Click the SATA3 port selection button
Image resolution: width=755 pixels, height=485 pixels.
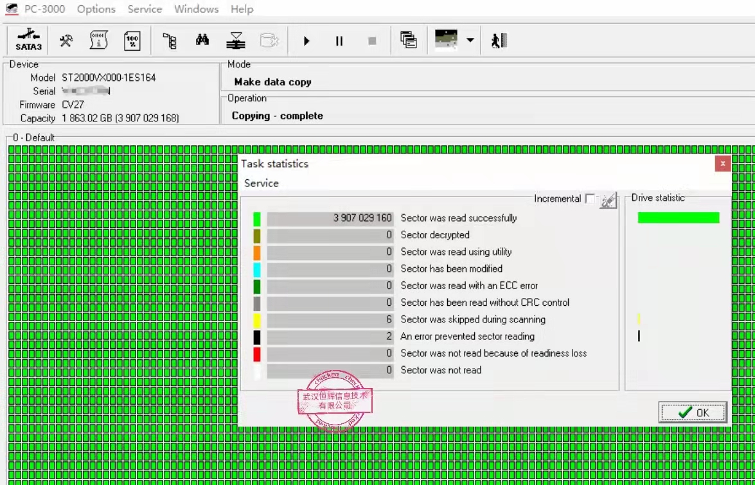coord(28,40)
